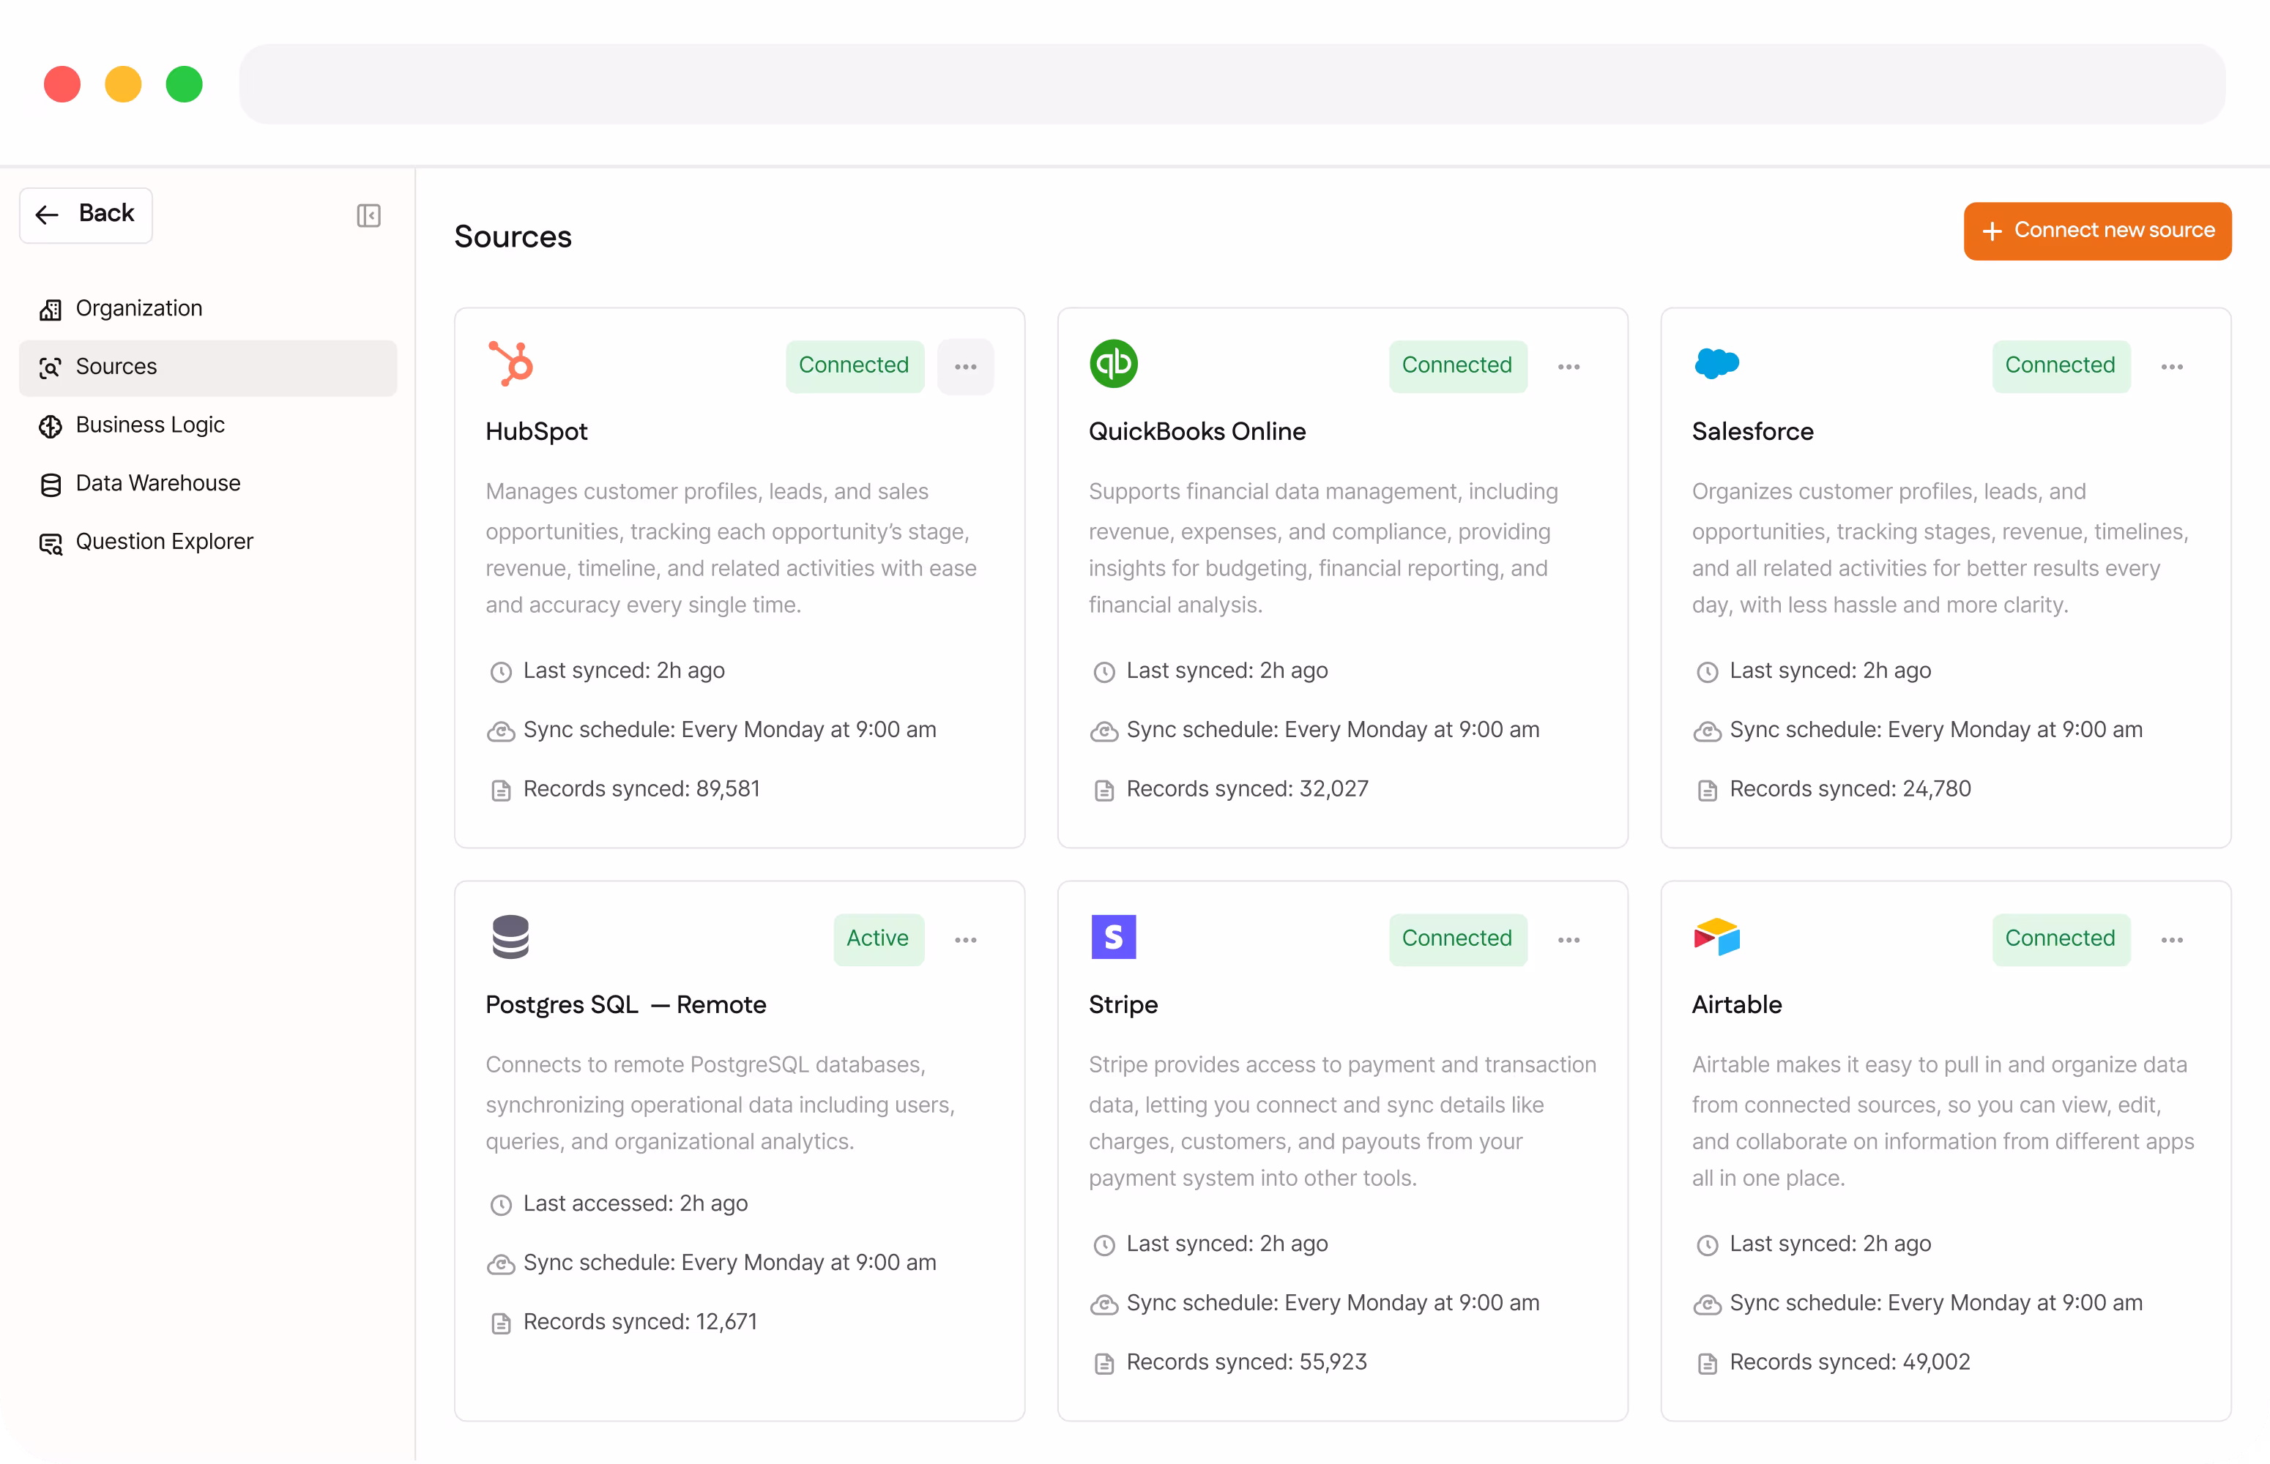Click the records document icon on Stripe card
Viewport: 2270px width, 1464px height.
click(x=1104, y=1363)
